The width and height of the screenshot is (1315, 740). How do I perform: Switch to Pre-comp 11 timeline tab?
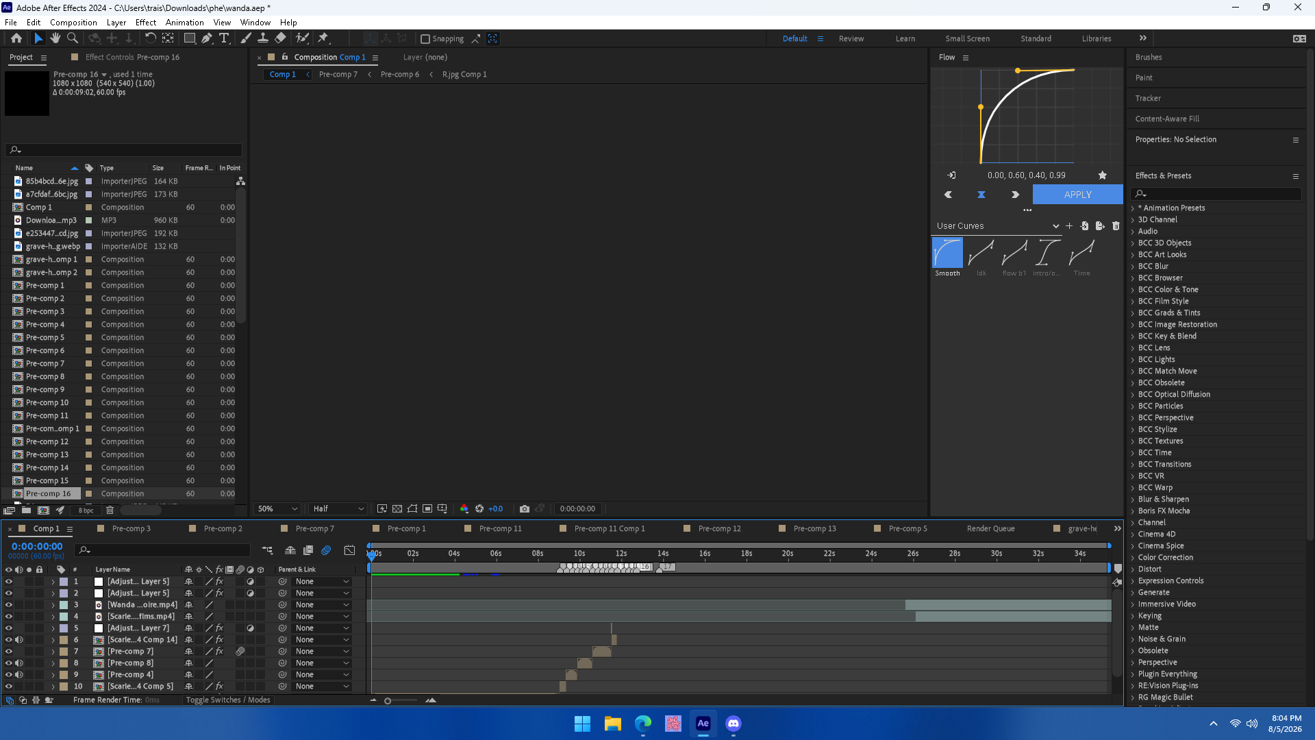point(500,529)
